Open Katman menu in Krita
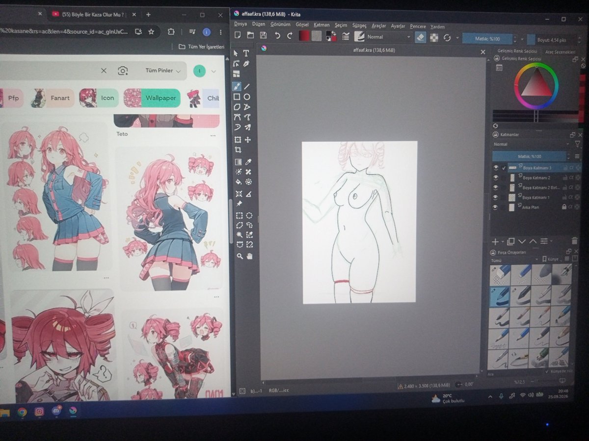This screenshot has height=441, width=589. pyautogui.click(x=321, y=24)
